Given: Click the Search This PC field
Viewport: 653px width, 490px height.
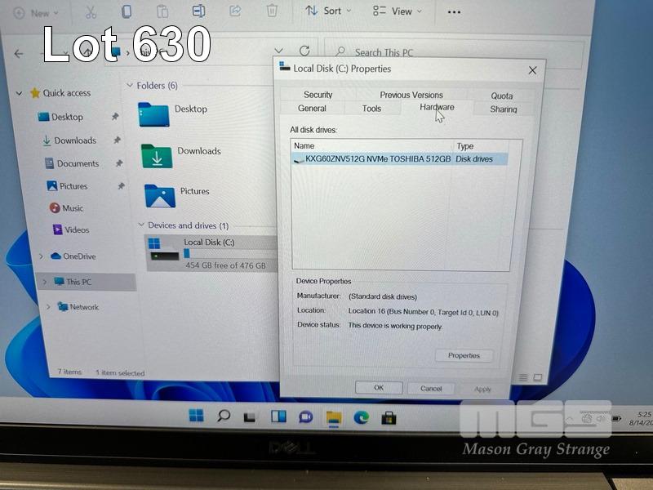Looking at the screenshot, I should (x=449, y=52).
